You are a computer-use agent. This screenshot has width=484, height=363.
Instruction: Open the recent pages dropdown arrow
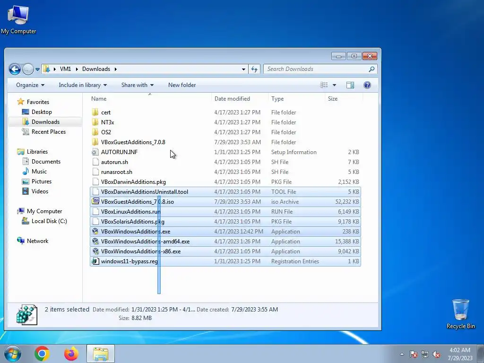pos(37,69)
